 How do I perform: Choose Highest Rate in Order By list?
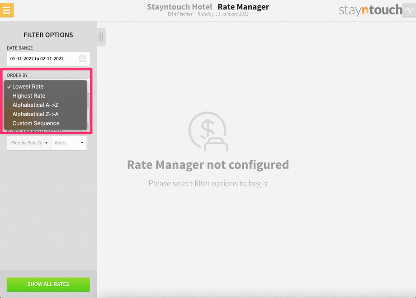[45, 96]
